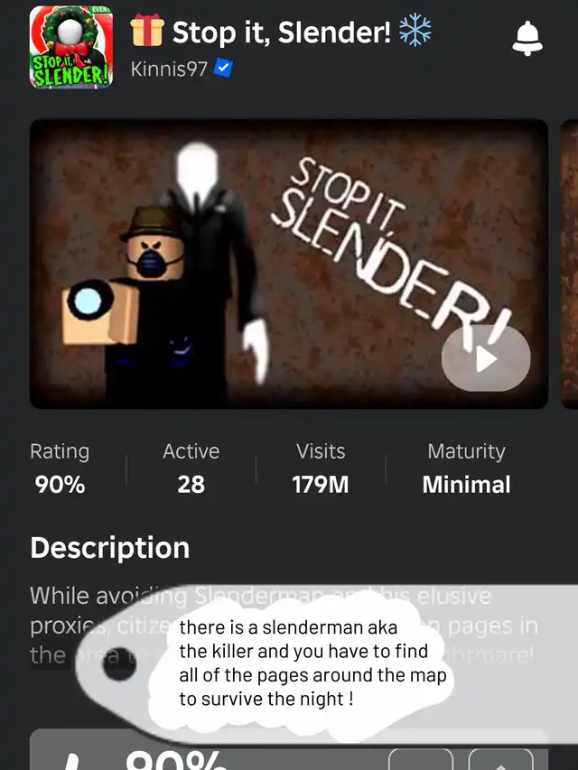
Task: Tap the Visits 179M stat
Action: coord(321,468)
